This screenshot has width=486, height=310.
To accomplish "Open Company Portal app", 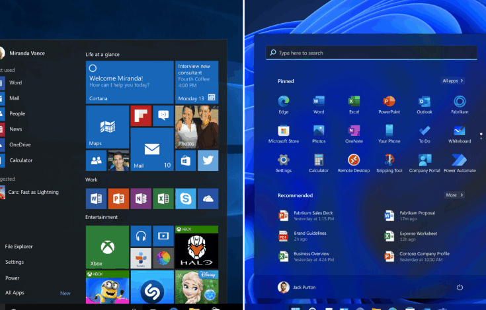I will [425, 164].
